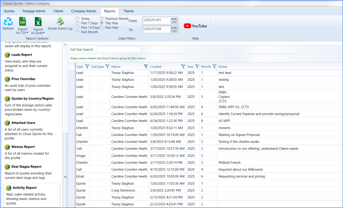
Task: Open the From date calendar picker
Action: click(x=174, y=20)
